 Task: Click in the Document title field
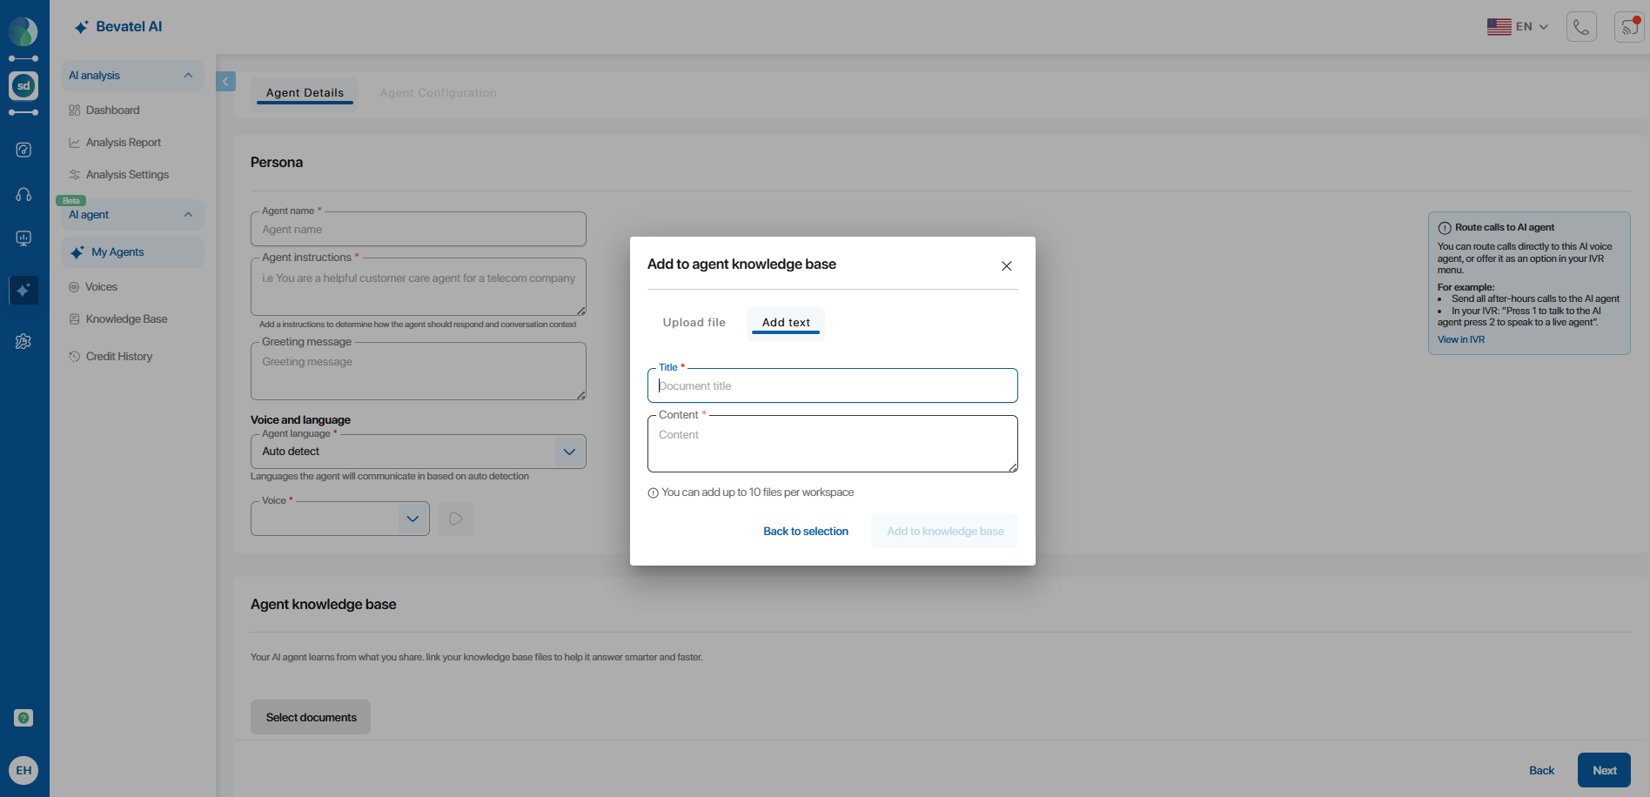tap(832, 386)
